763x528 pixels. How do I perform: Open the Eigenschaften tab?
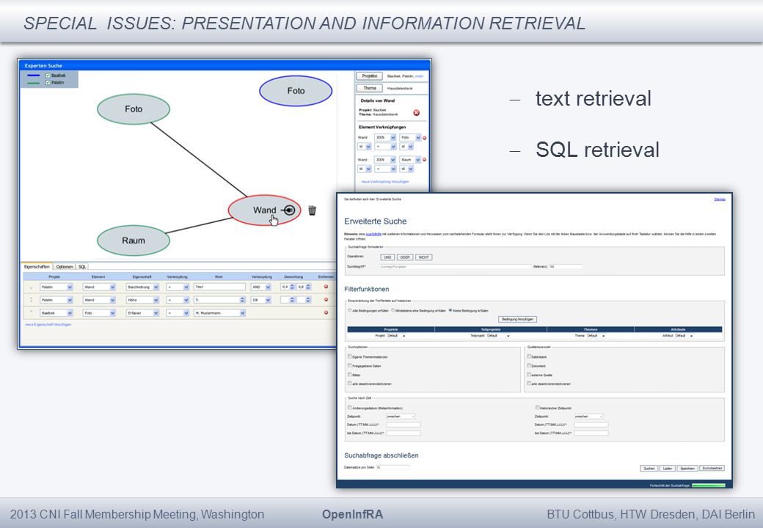click(37, 266)
